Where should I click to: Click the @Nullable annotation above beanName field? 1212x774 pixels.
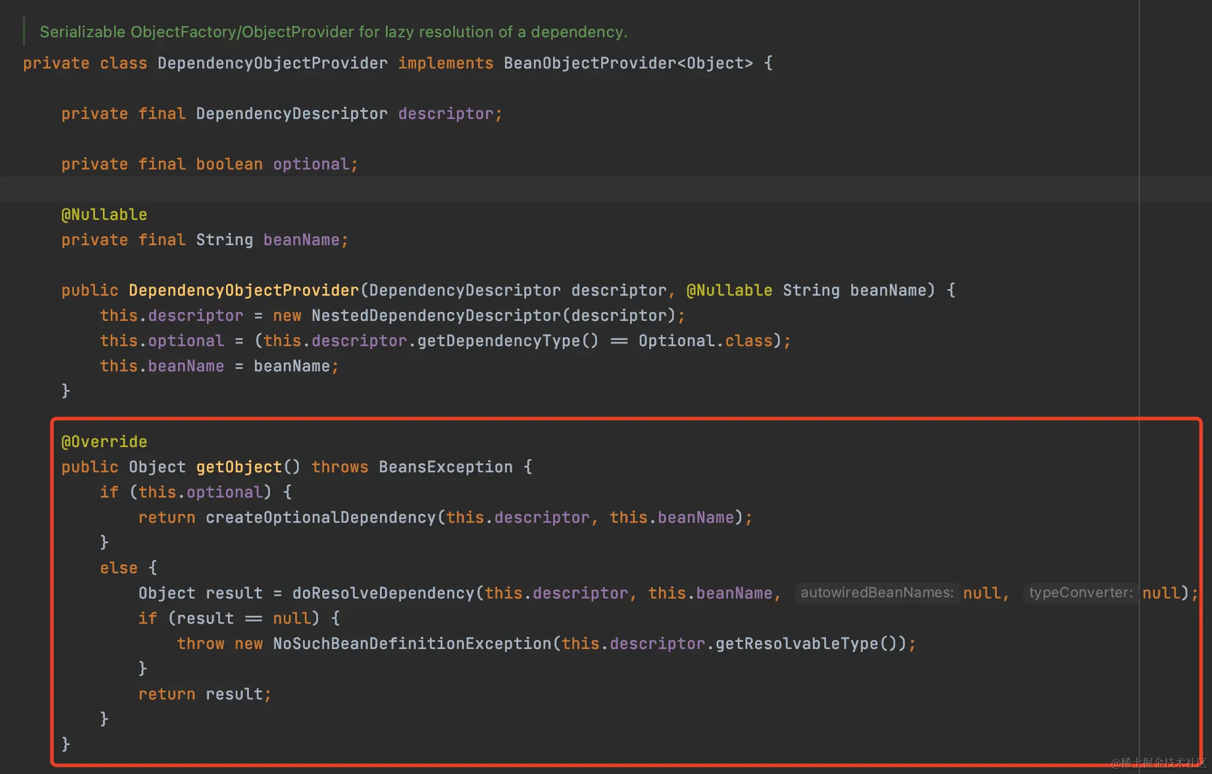104,215
